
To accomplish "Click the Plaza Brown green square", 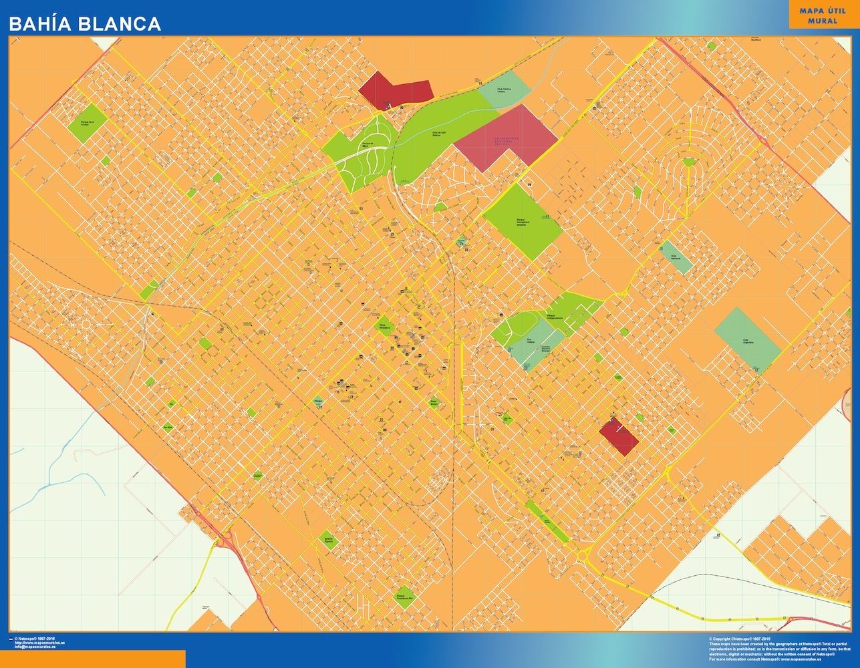I will [434, 403].
